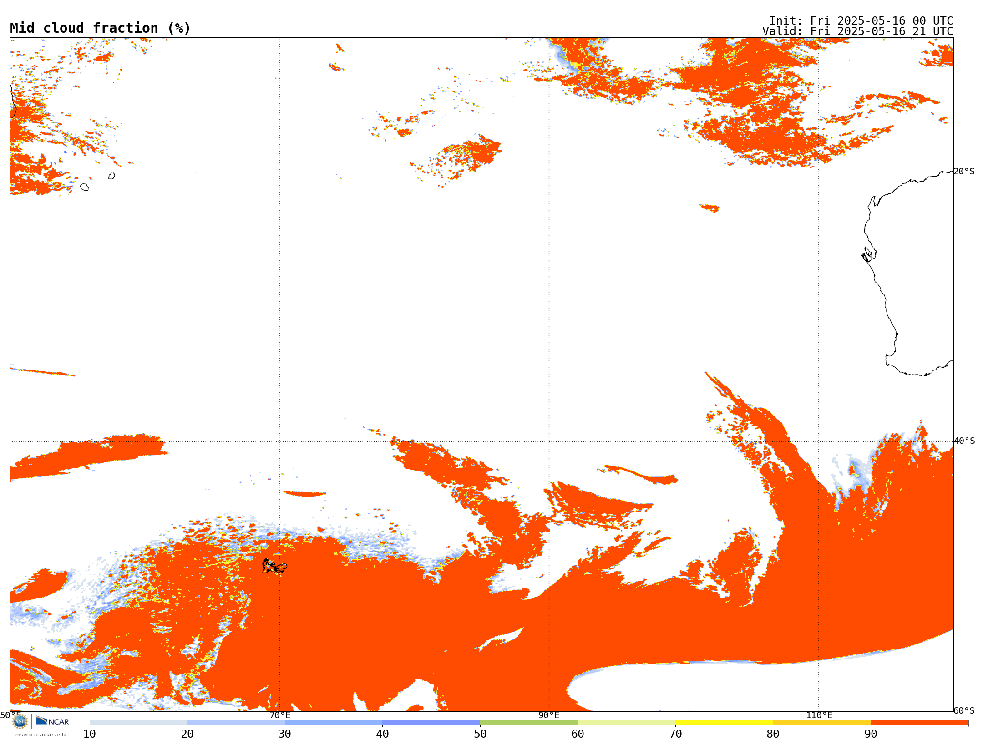Click the 'Valid: Fri 2025-05-16 21 UTC' text

coord(858,31)
